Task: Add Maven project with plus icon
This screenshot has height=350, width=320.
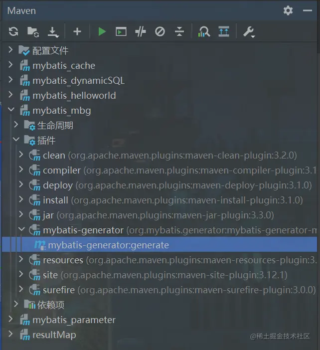Action: point(77,31)
